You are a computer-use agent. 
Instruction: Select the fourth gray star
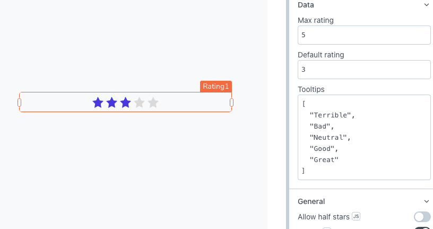click(139, 103)
